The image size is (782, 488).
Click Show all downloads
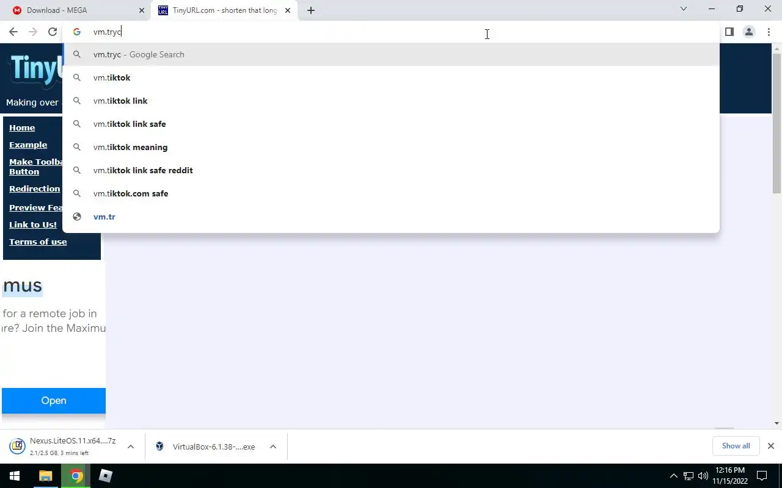point(736,446)
